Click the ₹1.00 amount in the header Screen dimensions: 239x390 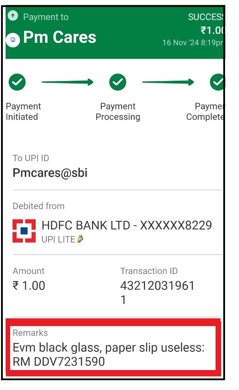[212, 30]
